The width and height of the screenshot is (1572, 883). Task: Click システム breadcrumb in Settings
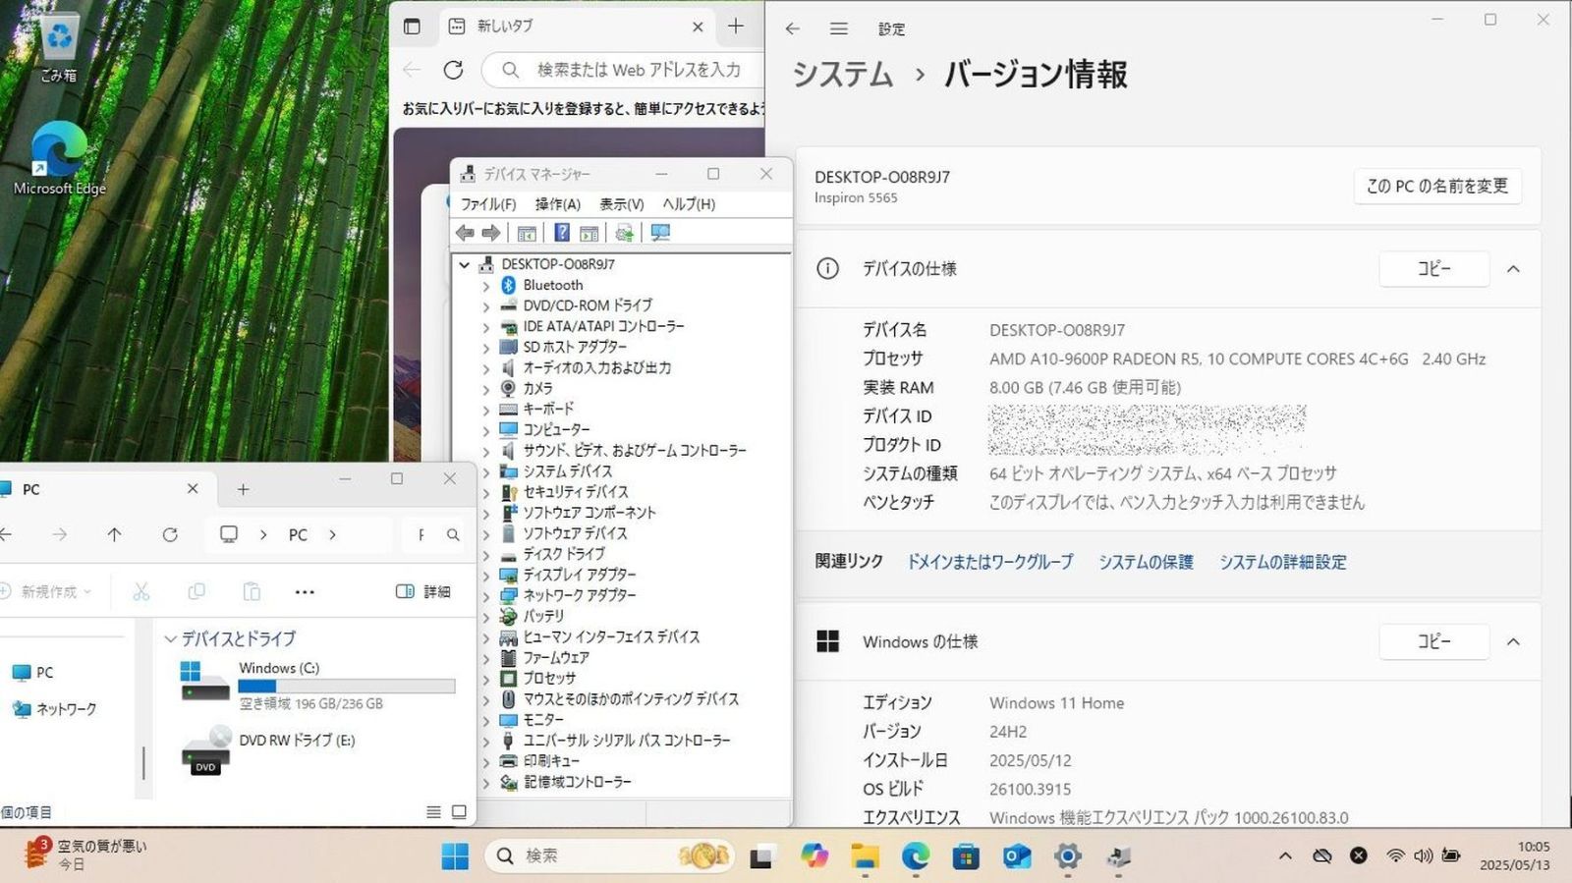pos(843,75)
